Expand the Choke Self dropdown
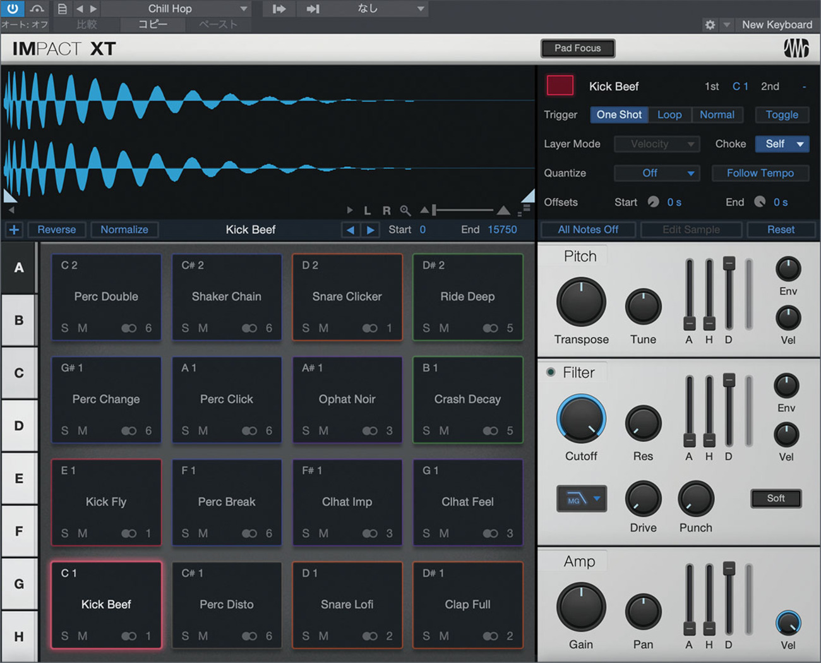The image size is (821, 663). pyautogui.click(x=783, y=144)
